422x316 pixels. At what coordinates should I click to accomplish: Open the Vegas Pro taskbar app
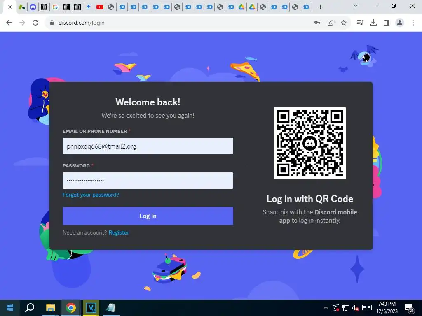point(91,308)
